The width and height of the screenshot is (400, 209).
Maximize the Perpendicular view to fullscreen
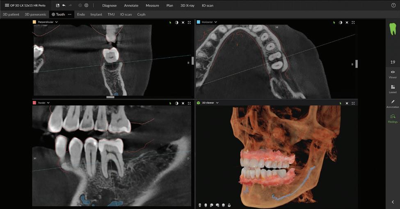(x=189, y=23)
